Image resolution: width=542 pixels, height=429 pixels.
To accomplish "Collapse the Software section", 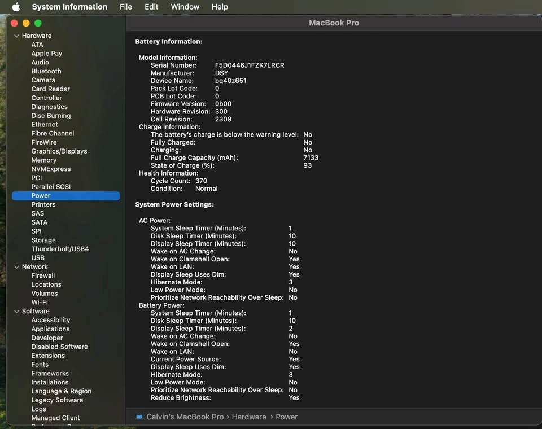I will point(16,312).
